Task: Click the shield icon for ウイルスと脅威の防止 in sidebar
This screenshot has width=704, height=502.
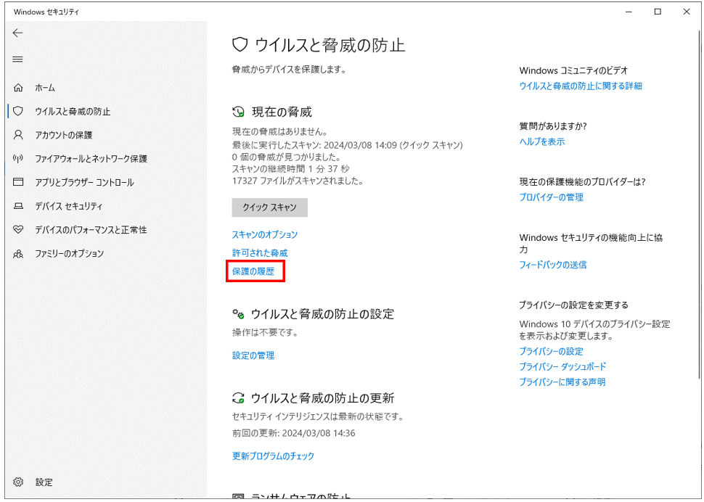Action: coord(18,111)
